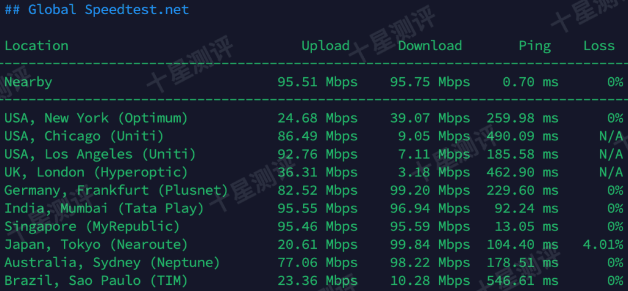Select Japan, Tokyo (Nearoute) entry
The width and height of the screenshot is (628, 291).
pyautogui.click(x=96, y=245)
